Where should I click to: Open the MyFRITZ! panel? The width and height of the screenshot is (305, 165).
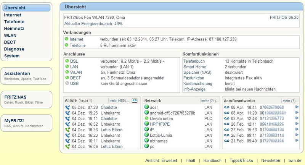point(26,123)
